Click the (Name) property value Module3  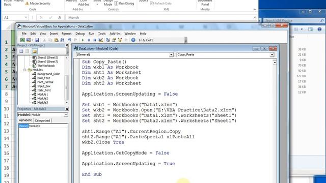[x=48, y=126]
